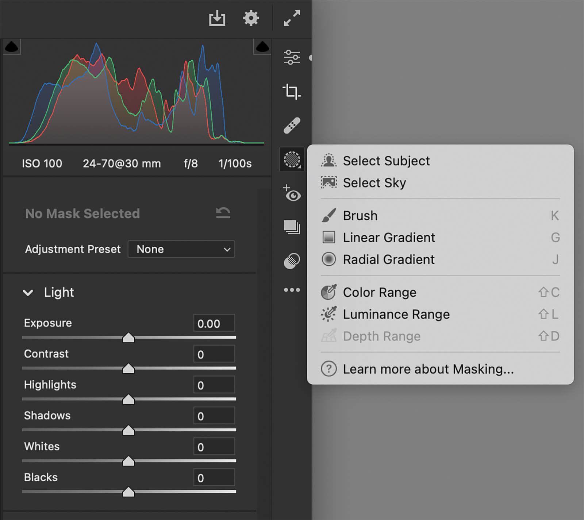Screen dimensions: 584x520
Task: Toggle the shadow clipping warning
Action: tap(12, 47)
